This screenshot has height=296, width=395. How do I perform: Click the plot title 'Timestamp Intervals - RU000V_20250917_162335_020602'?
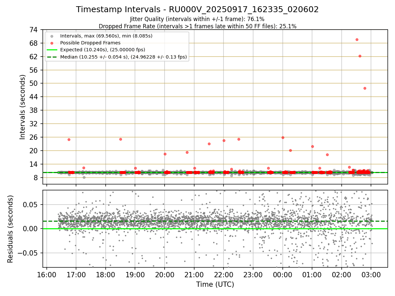point(197,10)
